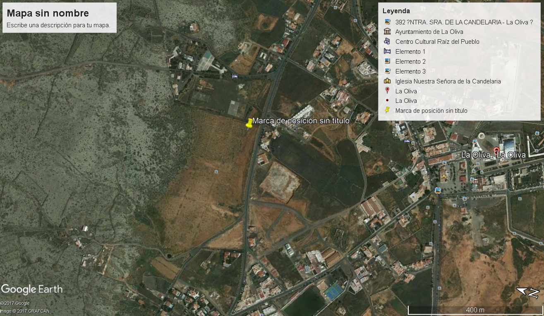Image resolution: width=544 pixels, height=316 pixels.
Task: Click the map description placeholder text
Action: [58, 25]
